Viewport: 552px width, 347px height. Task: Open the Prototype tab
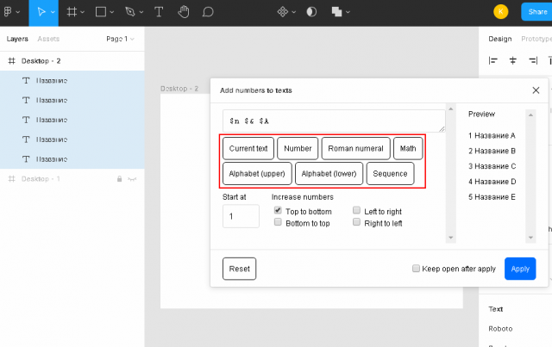[x=533, y=39]
